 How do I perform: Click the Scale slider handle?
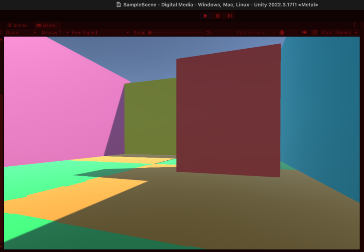click(x=150, y=33)
